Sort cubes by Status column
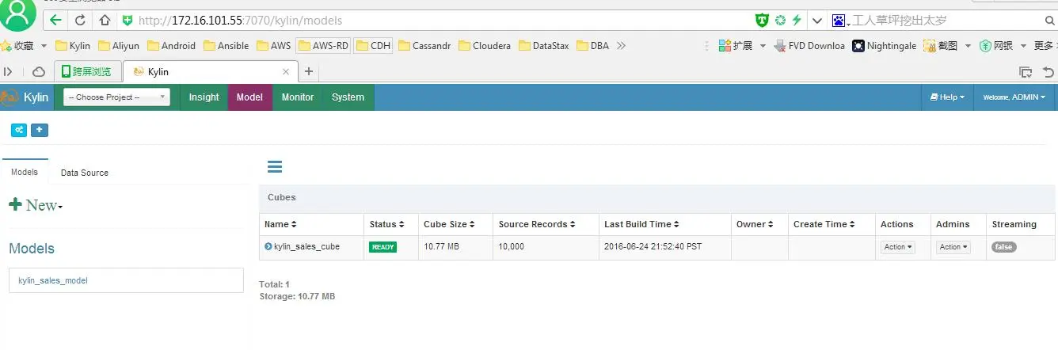1058x350 pixels. pyautogui.click(x=387, y=224)
